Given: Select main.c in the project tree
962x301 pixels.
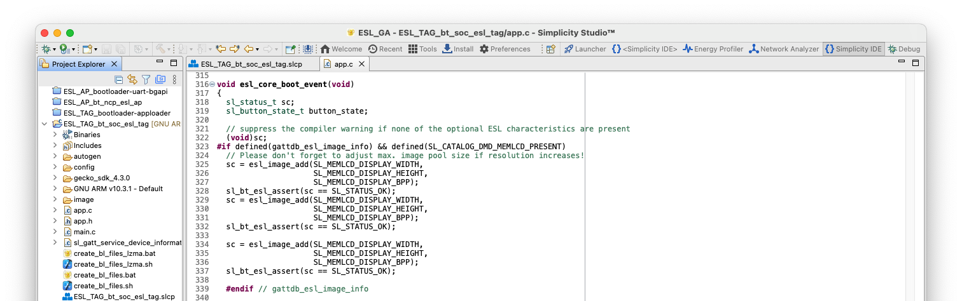Looking at the screenshot, I should click(84, 232).
